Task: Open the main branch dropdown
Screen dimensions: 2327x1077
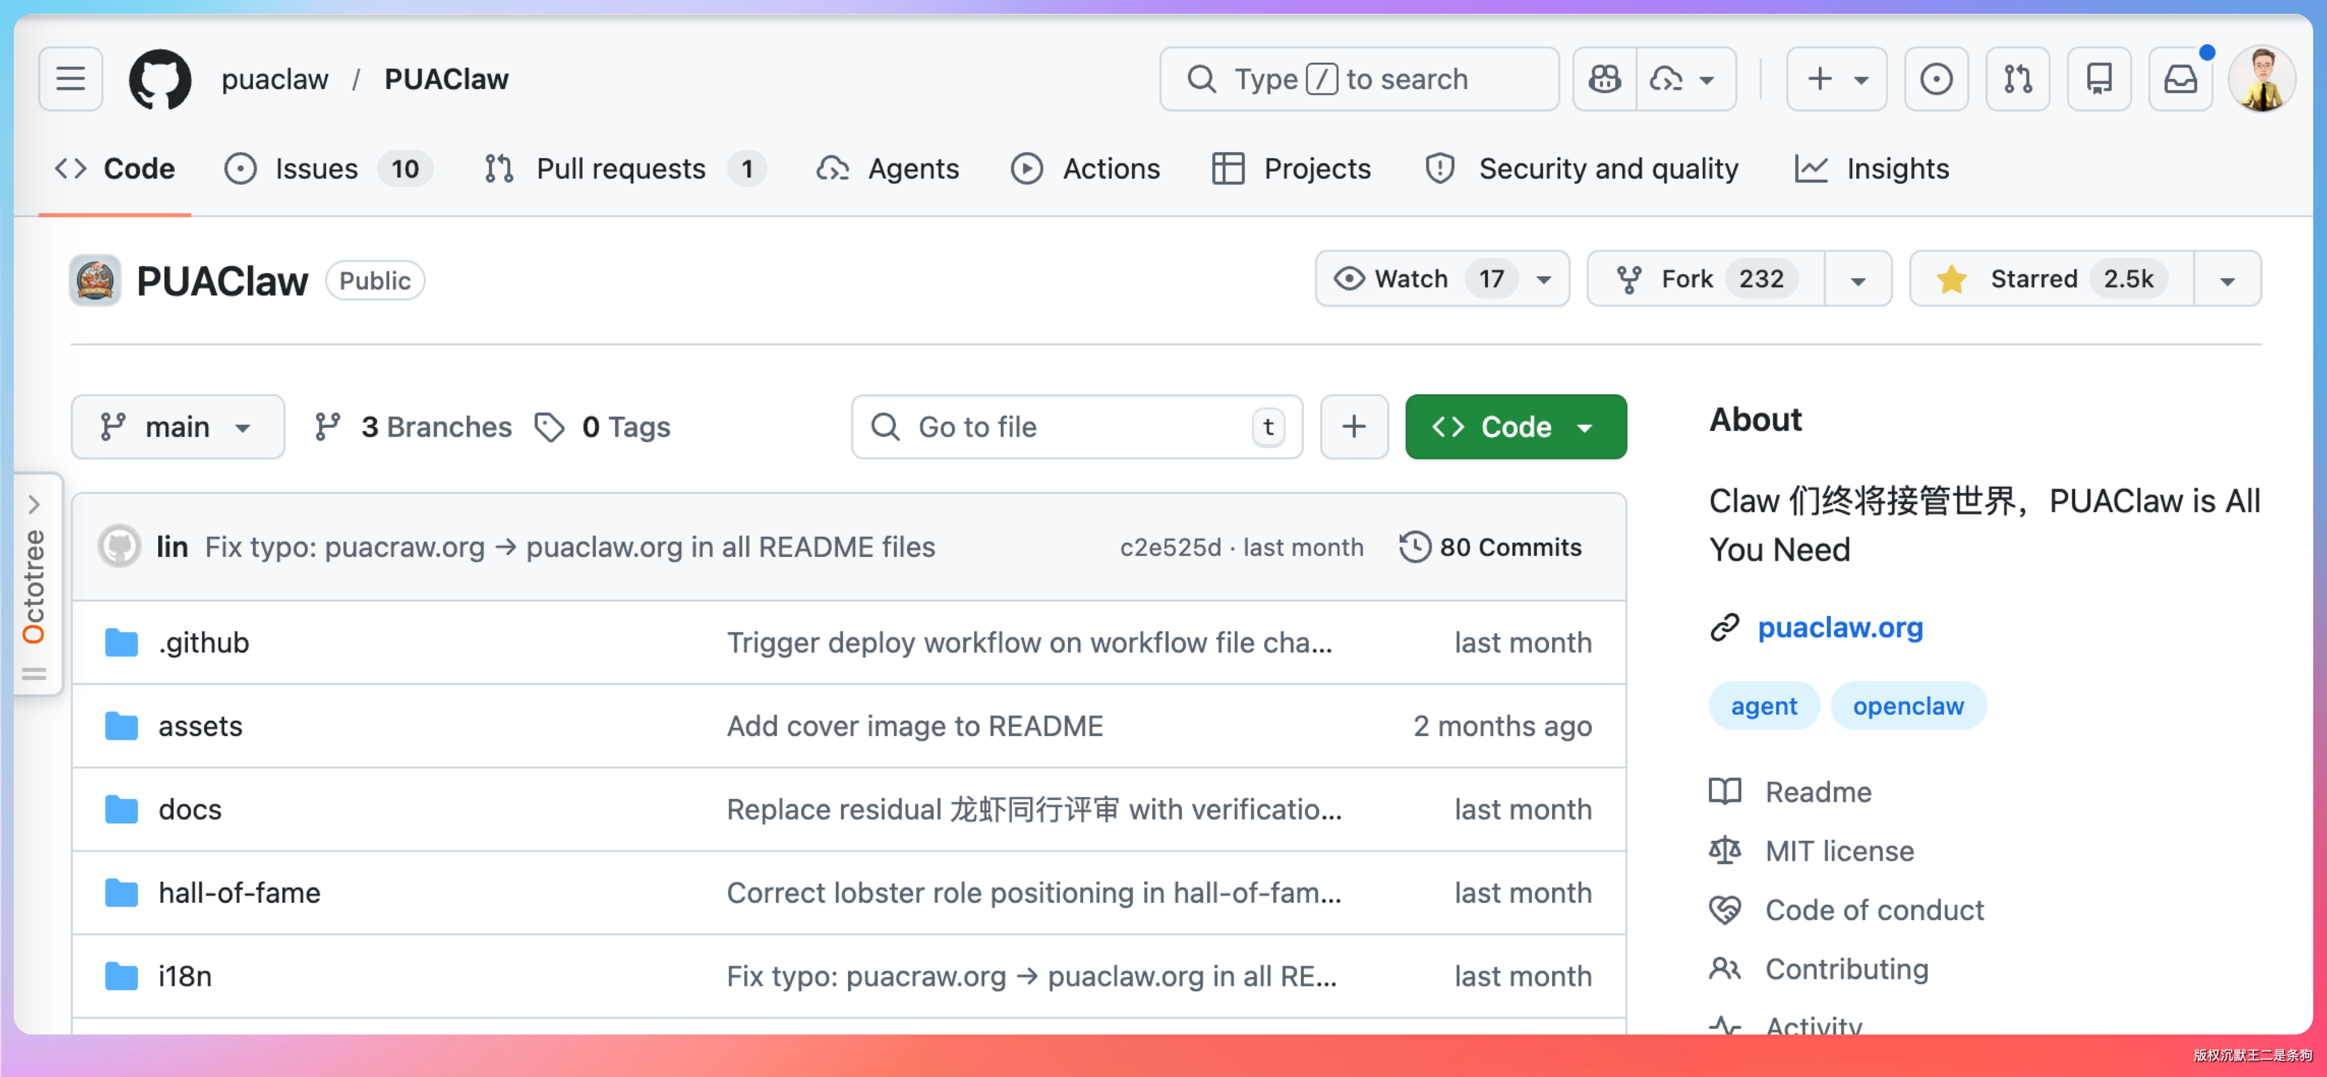Action: [x=177, y=427]
